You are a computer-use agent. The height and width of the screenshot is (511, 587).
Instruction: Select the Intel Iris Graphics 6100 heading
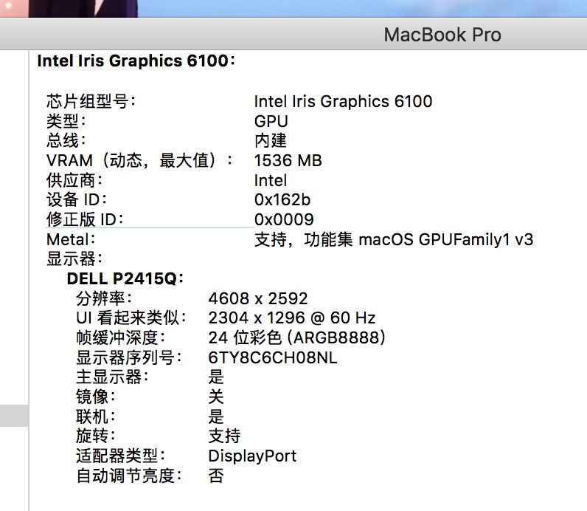tap(136, 61)
